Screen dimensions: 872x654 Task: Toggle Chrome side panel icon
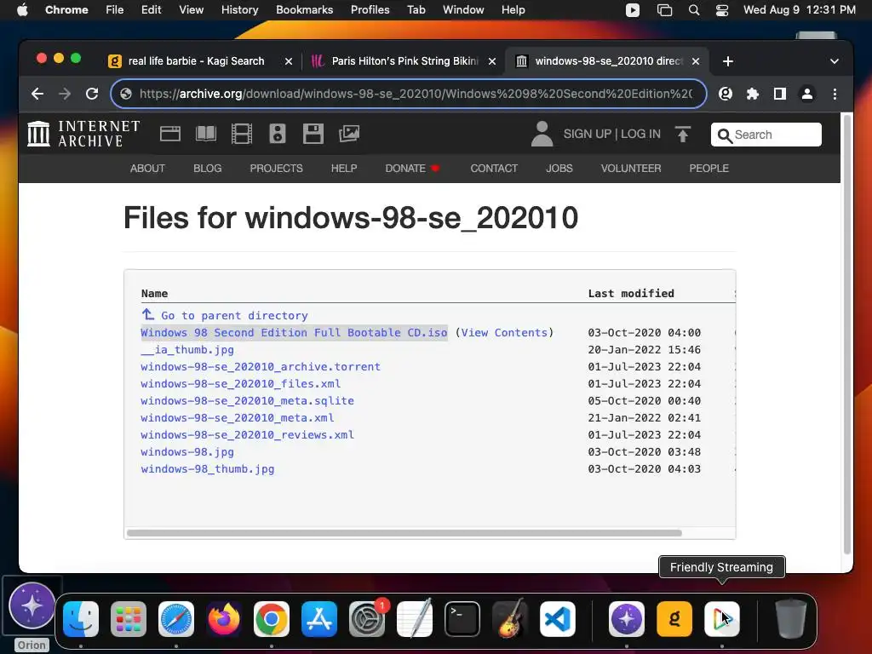point(780,94)
